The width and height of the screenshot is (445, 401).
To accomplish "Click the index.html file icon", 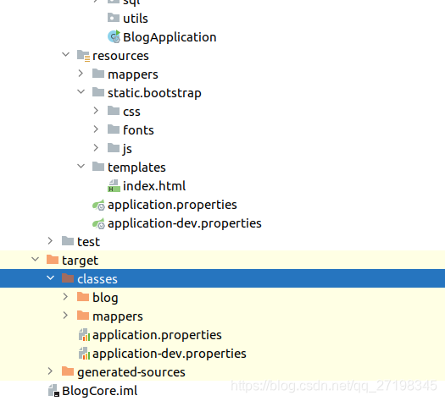I will click(x=114, y=186).
